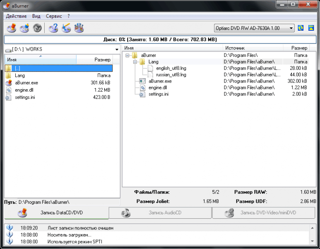Switch to Запись DataCD/DVD tab
The width and height of the screenshot is (320, 249).
57,213
